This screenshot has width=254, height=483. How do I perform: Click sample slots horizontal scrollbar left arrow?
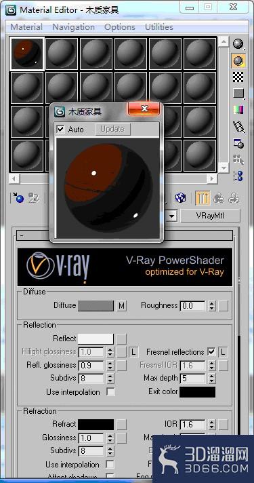pos(14,178)
